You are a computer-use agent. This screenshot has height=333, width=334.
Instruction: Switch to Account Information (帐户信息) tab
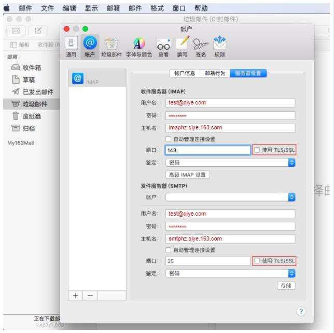pyautogui.click(x=185, y=73)
